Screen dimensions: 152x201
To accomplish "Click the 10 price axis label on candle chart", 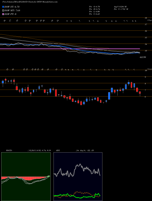I will pyautogui.click(x=146, y=71).
